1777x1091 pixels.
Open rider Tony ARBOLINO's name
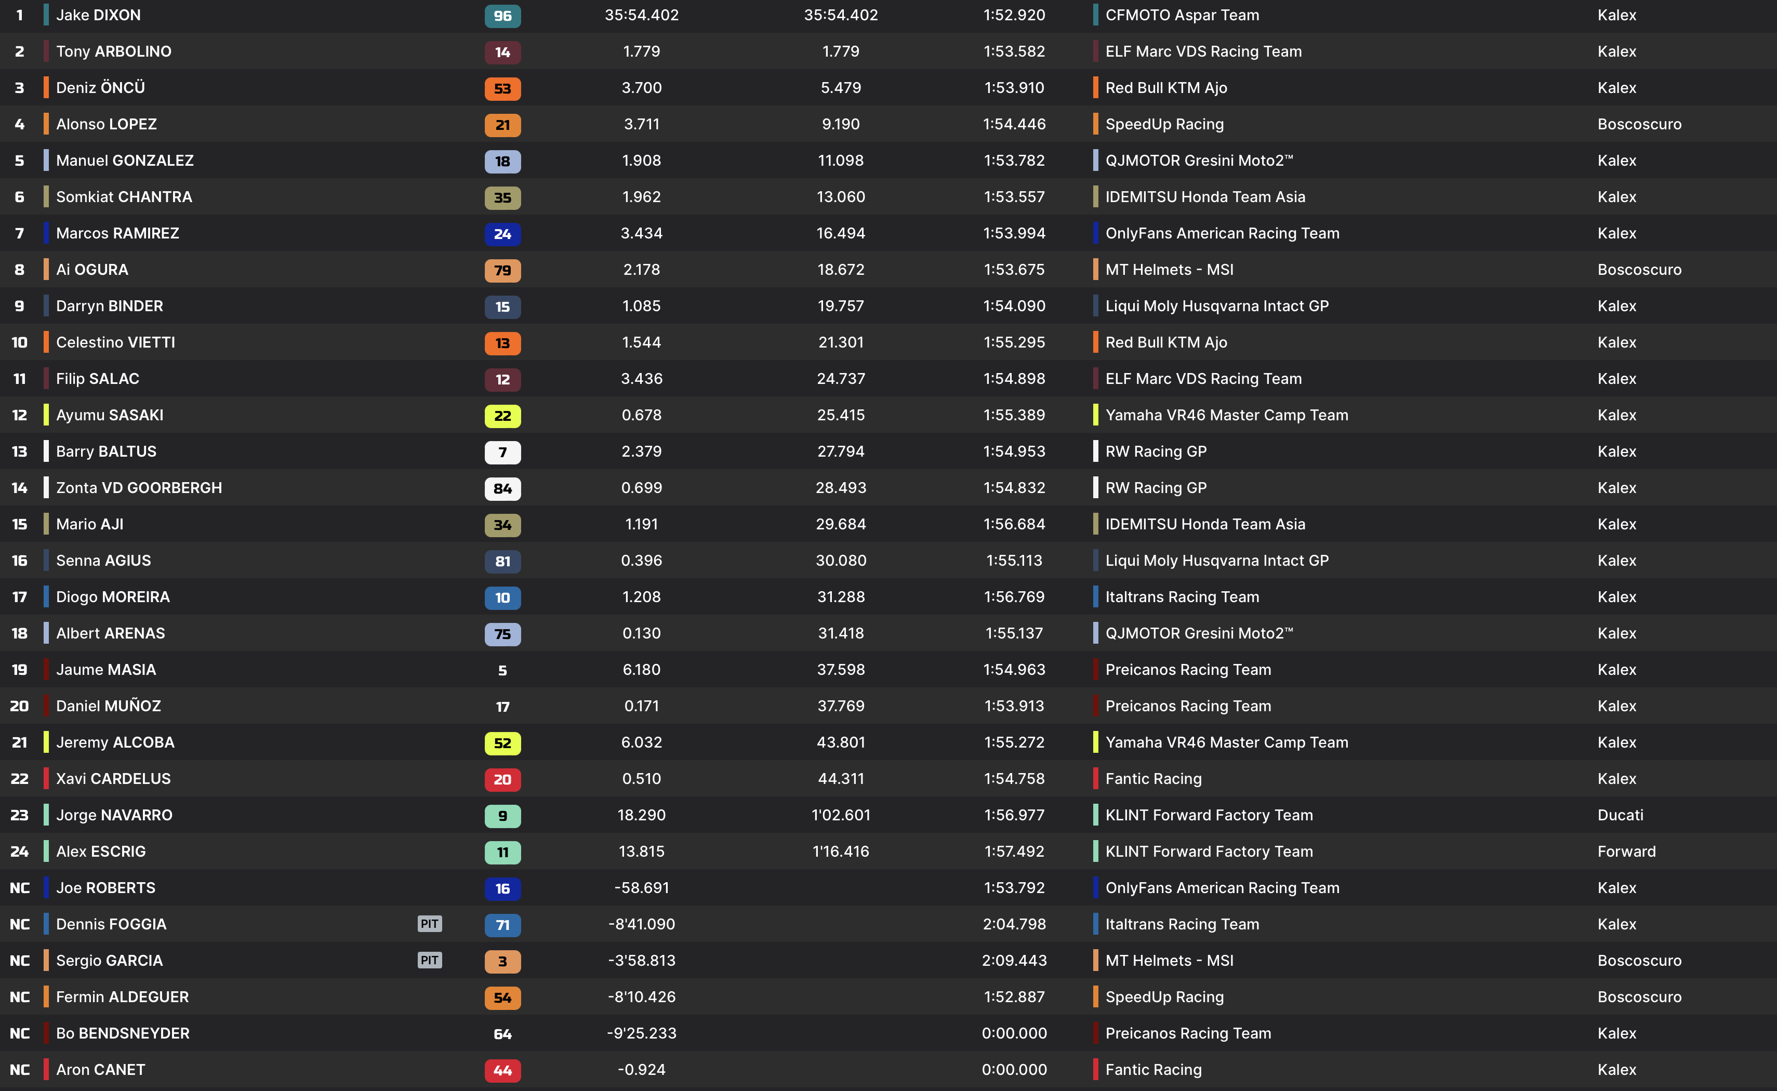[x=114, y=51]
